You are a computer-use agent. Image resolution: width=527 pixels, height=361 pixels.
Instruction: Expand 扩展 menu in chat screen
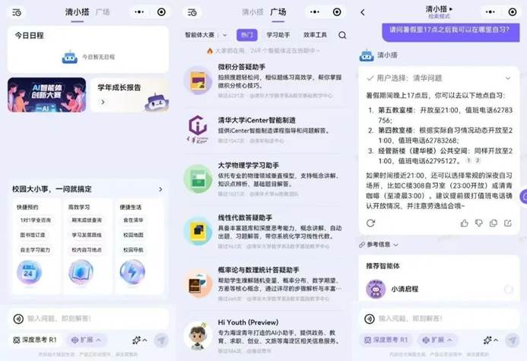point(437,340)
